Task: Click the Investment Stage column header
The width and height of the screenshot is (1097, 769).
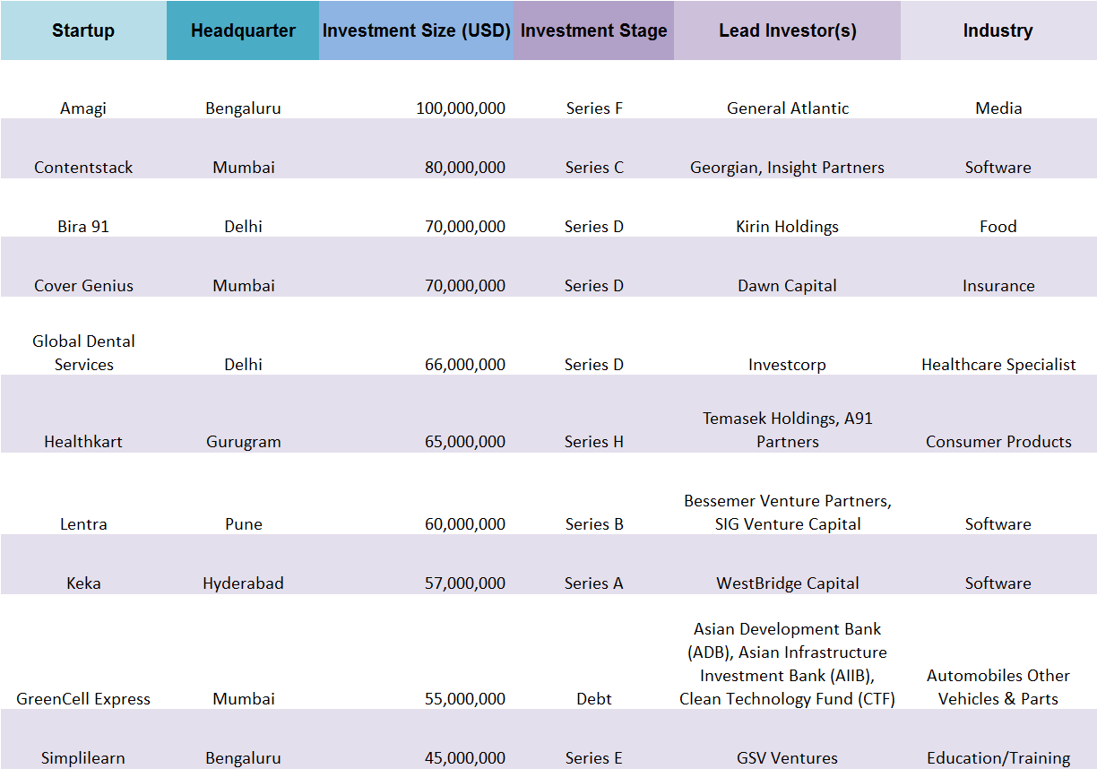Action: click(x=593, y=30)
